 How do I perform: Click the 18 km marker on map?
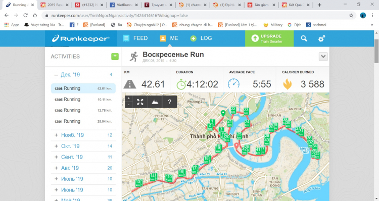click(x=206, y=160)
